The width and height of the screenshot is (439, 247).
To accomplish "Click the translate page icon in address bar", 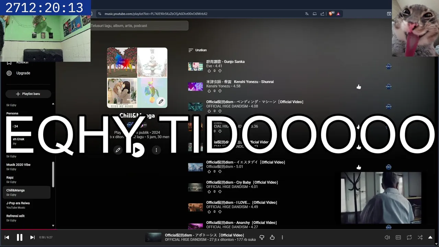I will click(x=307, y=14).
